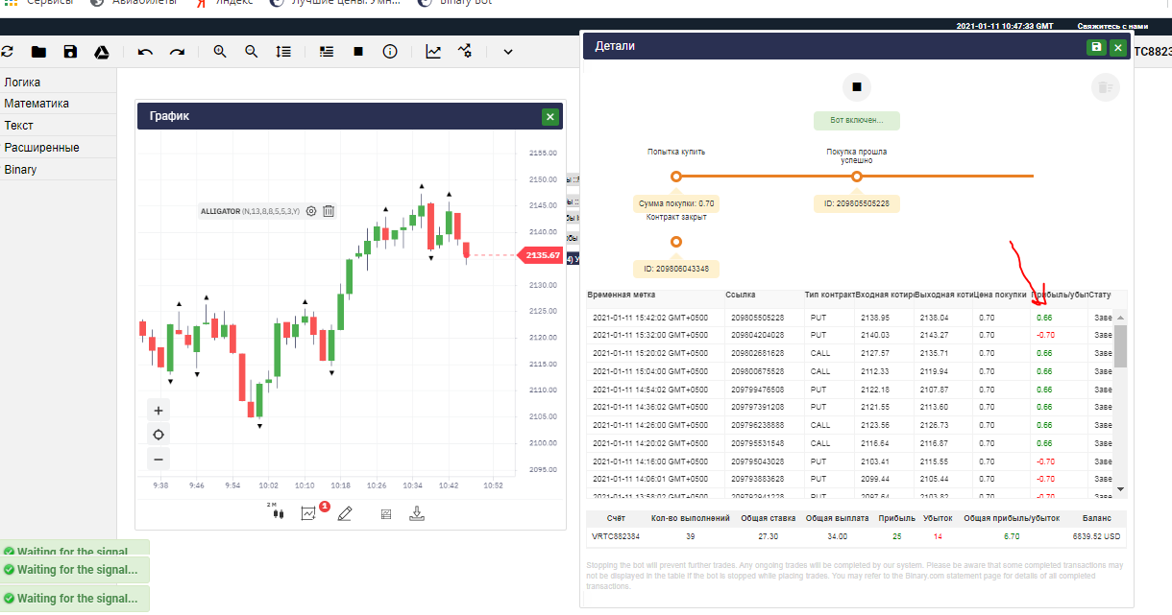Open the Логика block category
The height and width of the screenshot is (615, 1172).
pyautogui.click(x=58, y=83)
